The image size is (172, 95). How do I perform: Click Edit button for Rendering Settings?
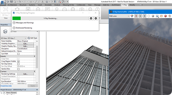[25, 74]
